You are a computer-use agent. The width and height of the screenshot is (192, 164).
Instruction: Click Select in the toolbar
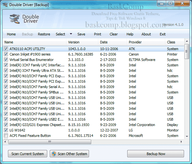point(60,34)
